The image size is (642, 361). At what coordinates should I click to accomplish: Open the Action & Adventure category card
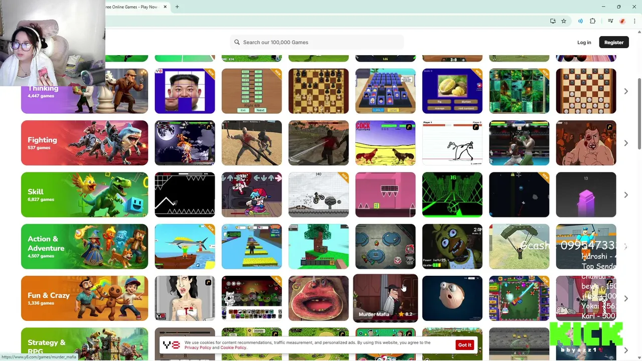coord(84,246)
